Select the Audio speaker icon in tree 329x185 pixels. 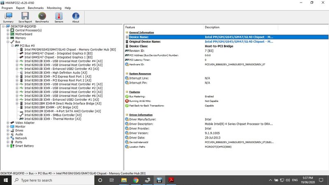pos(12,134)
